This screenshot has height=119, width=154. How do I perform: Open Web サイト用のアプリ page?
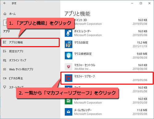pyautogui.click(x=21, y=69)
